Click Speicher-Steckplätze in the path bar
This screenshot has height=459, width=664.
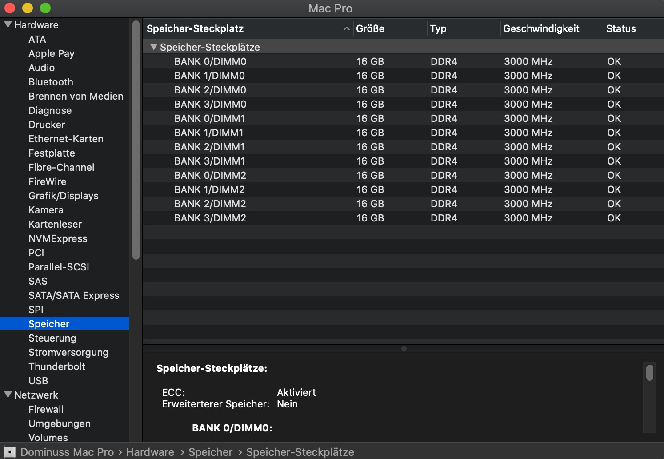point(300,452)
